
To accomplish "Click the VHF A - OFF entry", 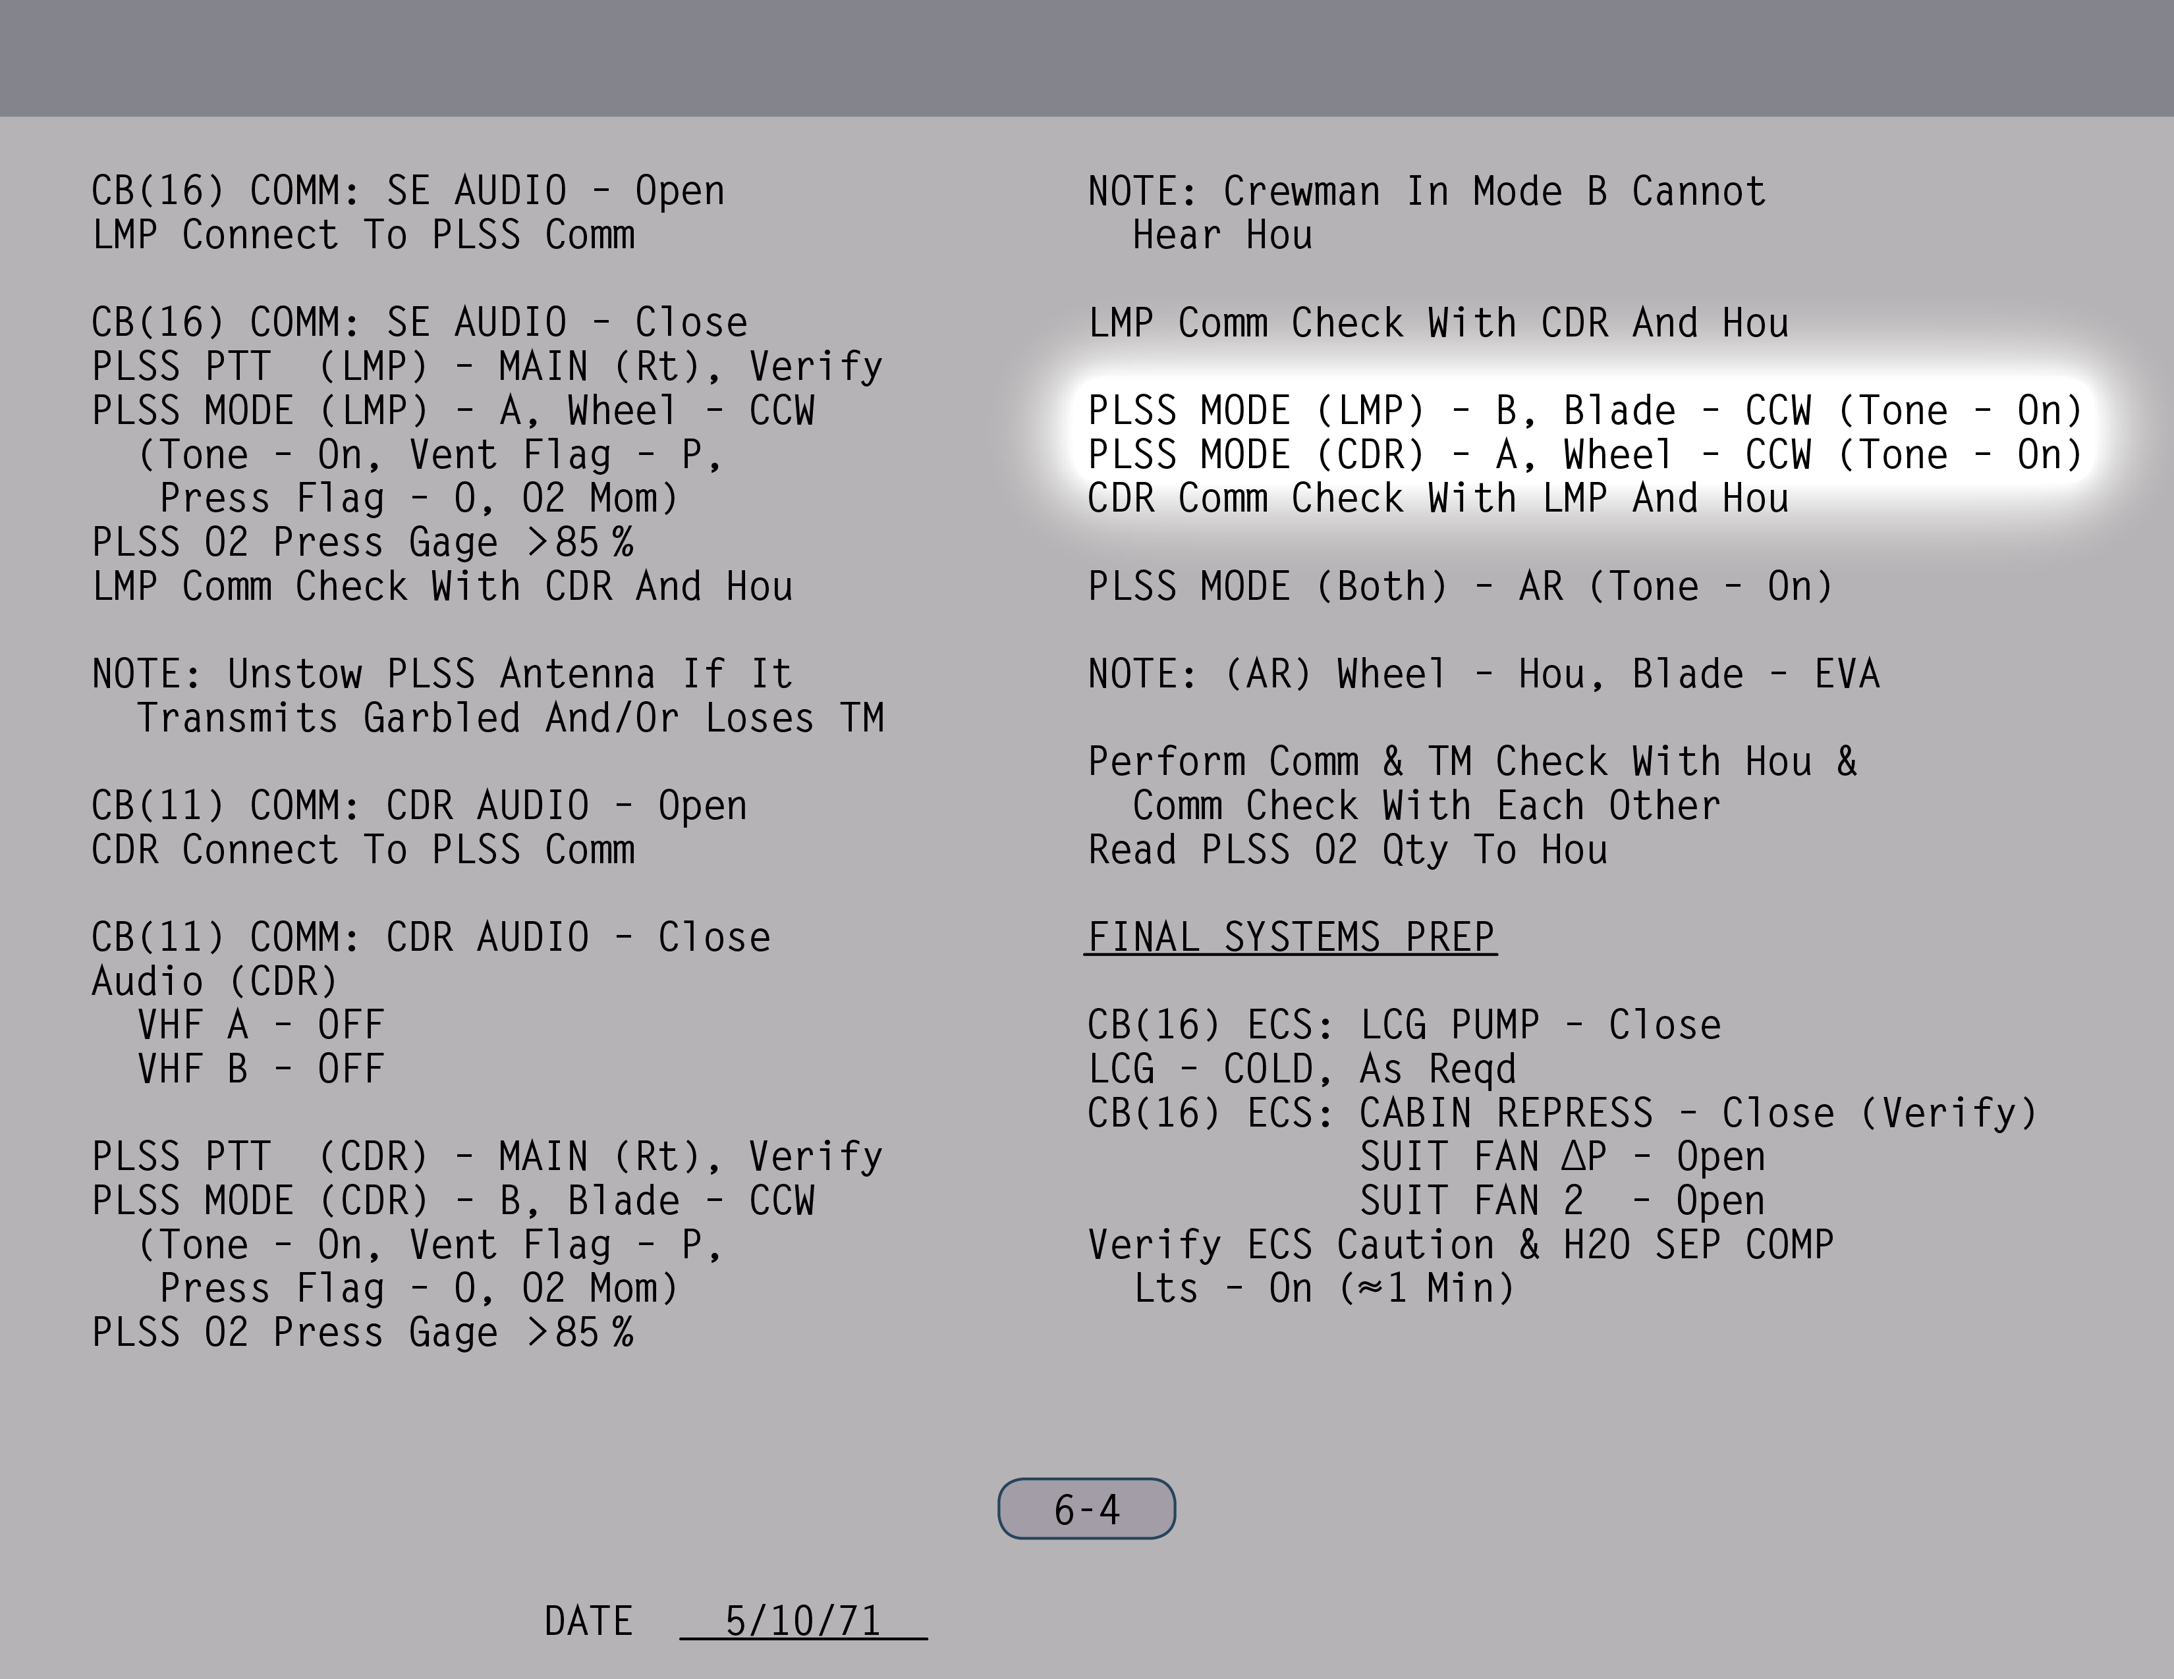I will point(261,1025).
